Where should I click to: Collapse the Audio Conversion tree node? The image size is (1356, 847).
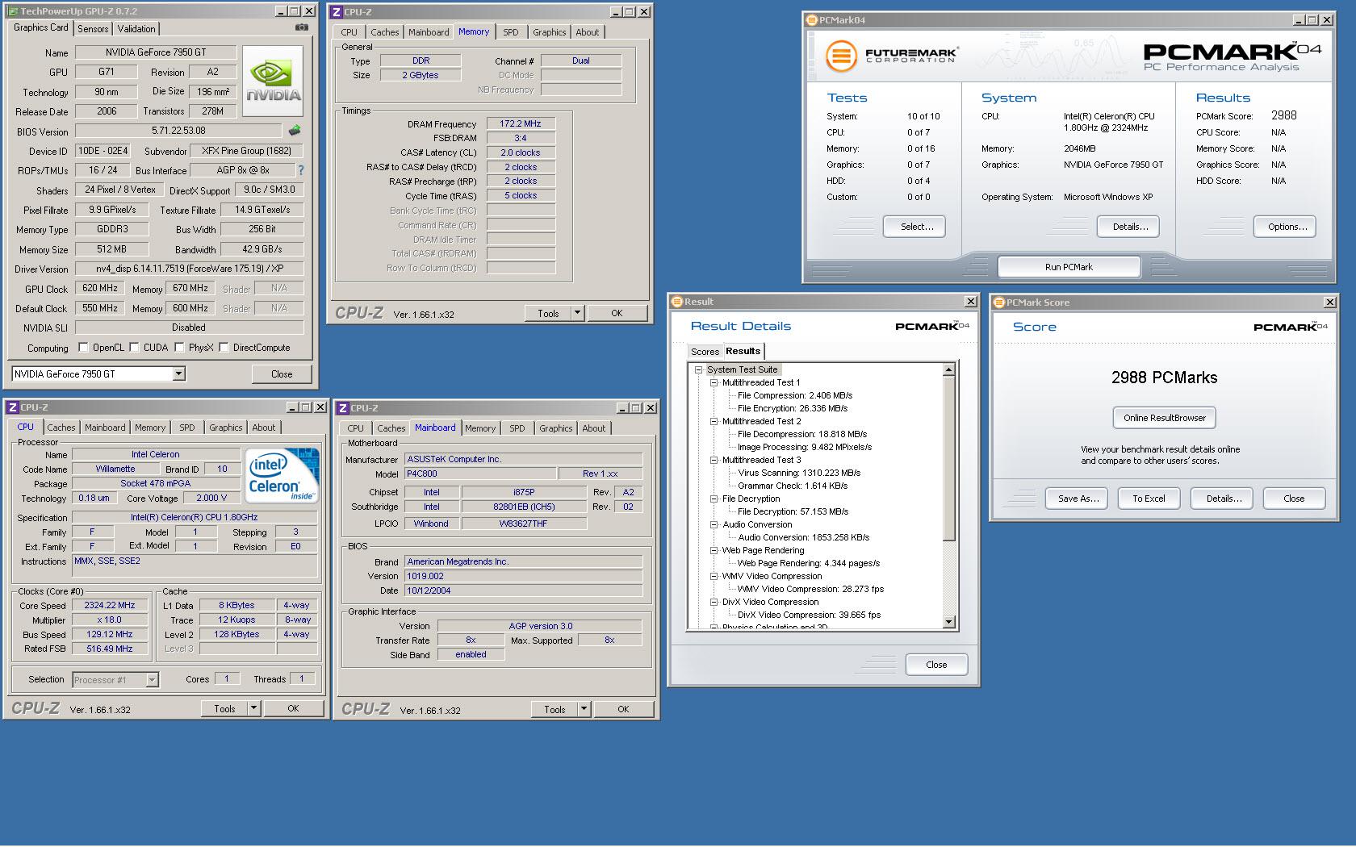pyautogui.click(x=714, y=524)
